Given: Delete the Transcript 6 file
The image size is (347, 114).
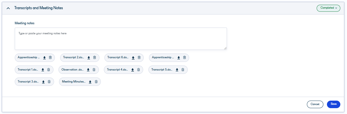Looking at the screenshot, I should click(x=139, y=58).
